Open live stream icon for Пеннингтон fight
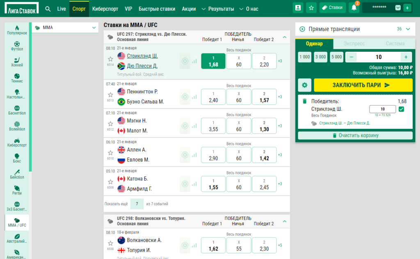The height and width of the screenshot is (259, 420). tap(185, 97)
